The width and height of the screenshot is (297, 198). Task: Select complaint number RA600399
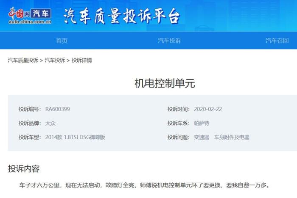pyautogui.click(x=58, y=109)
